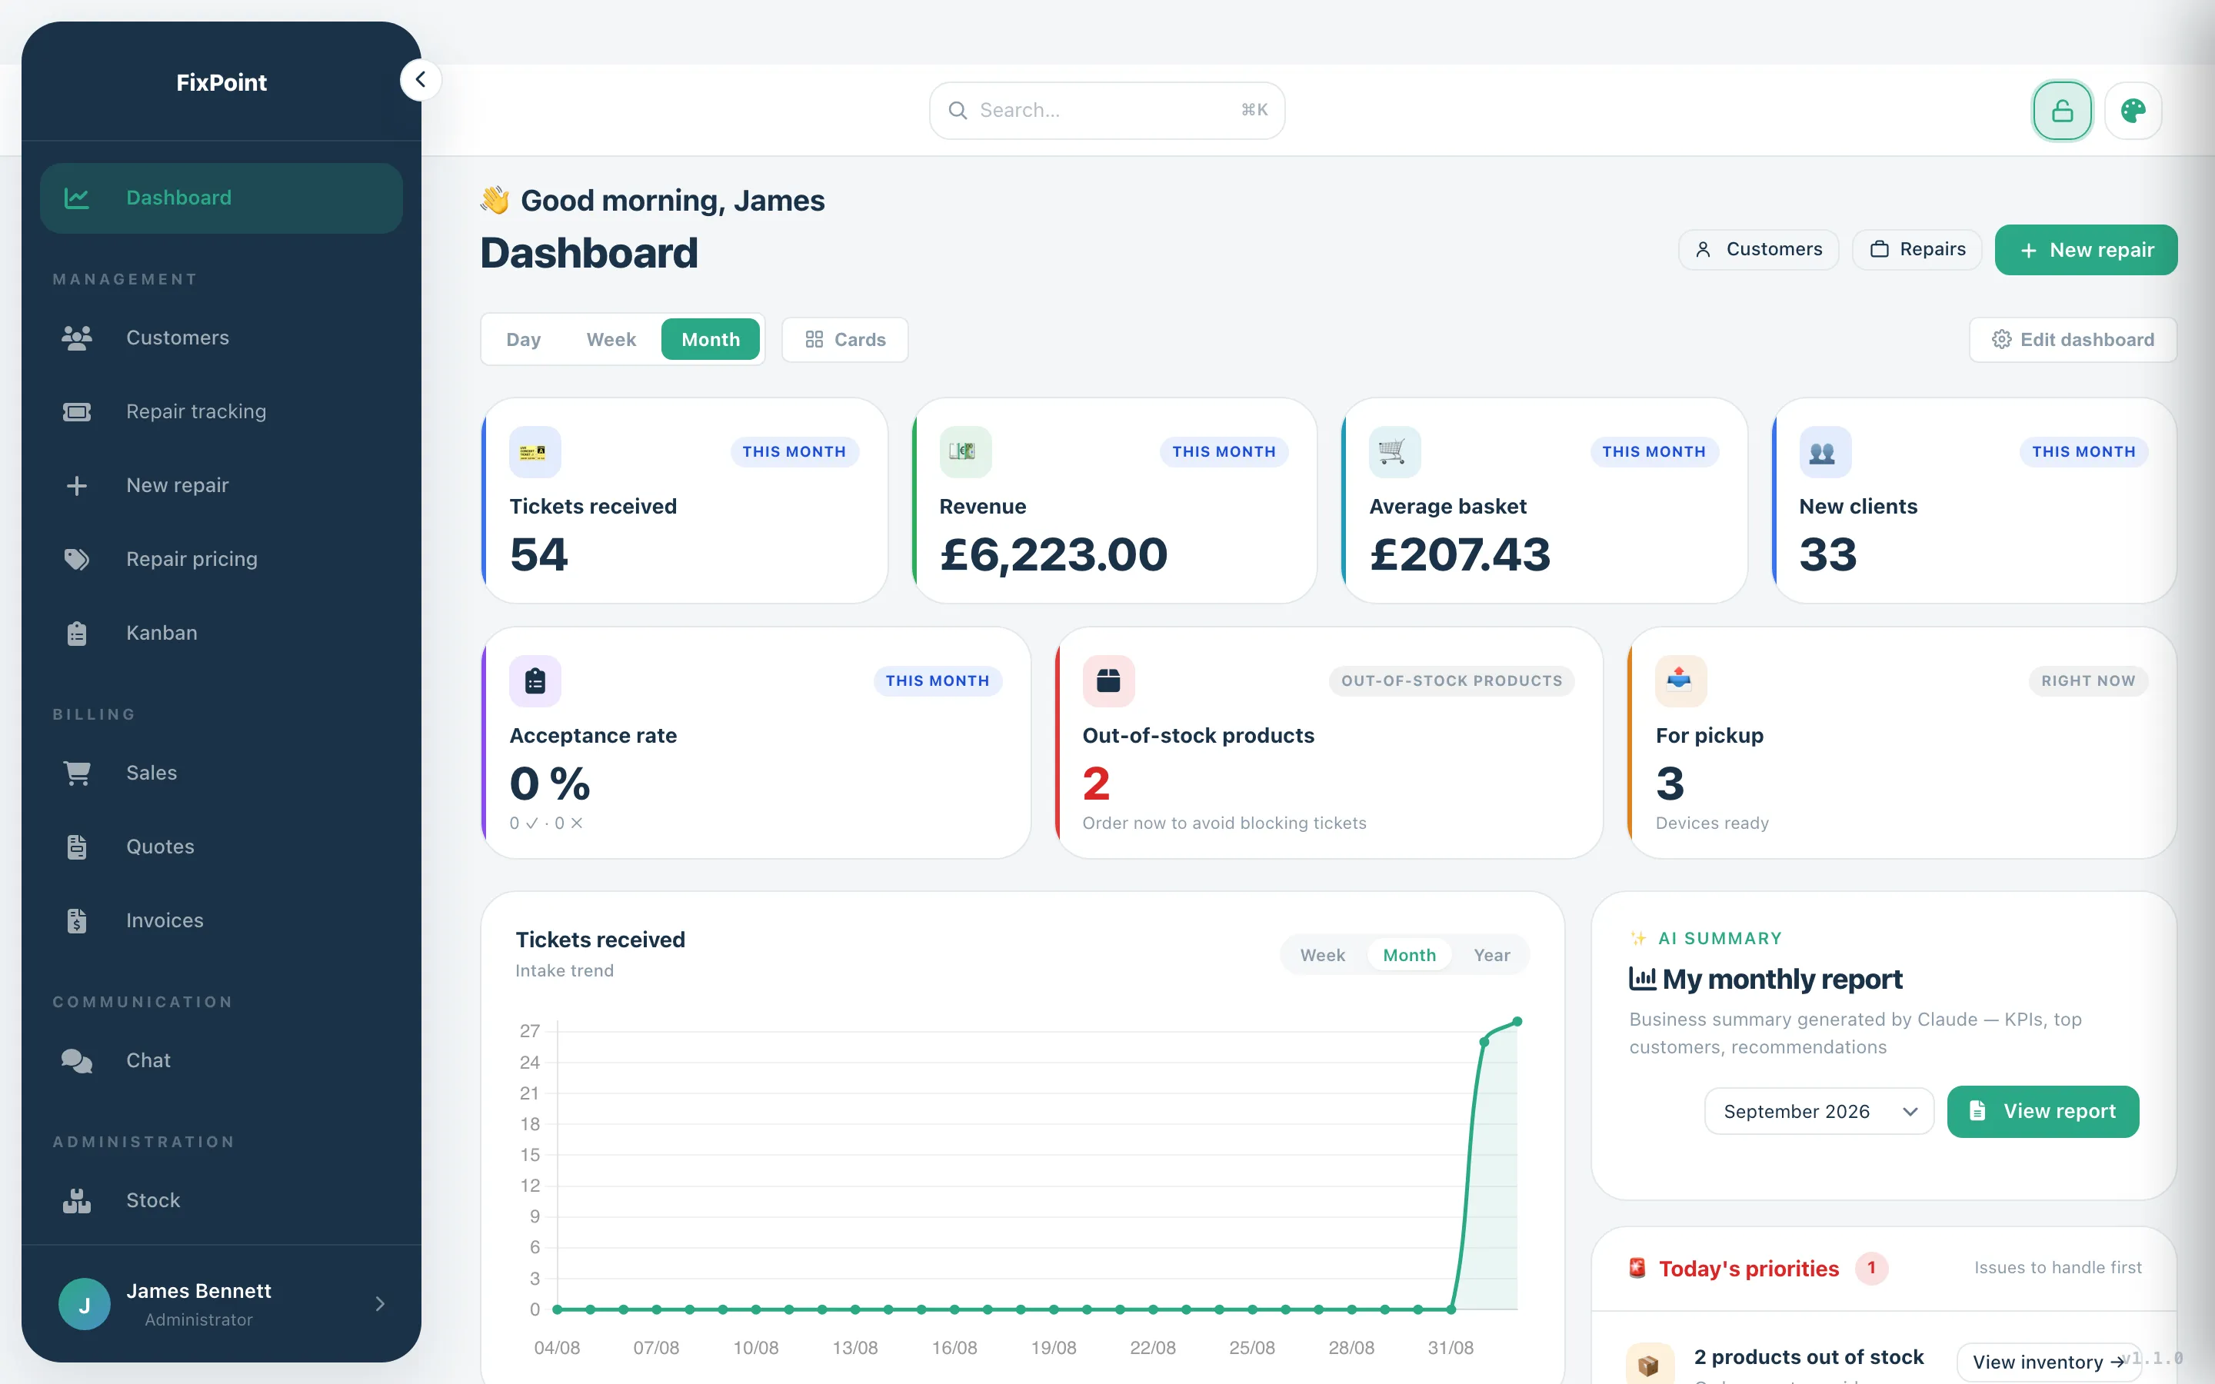Image resolution: width=2215 pixels, height=1384 pixels.
Task: Switch chart to Year range
Action: pos(1492,956)
